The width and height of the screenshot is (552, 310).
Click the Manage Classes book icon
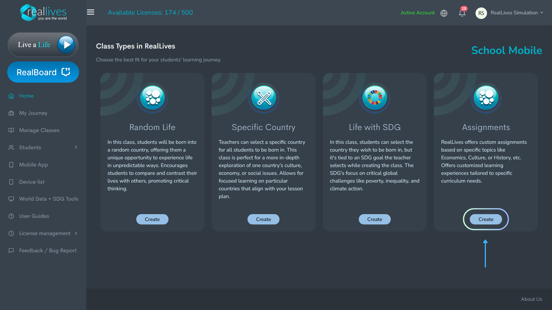pos(11,130)
